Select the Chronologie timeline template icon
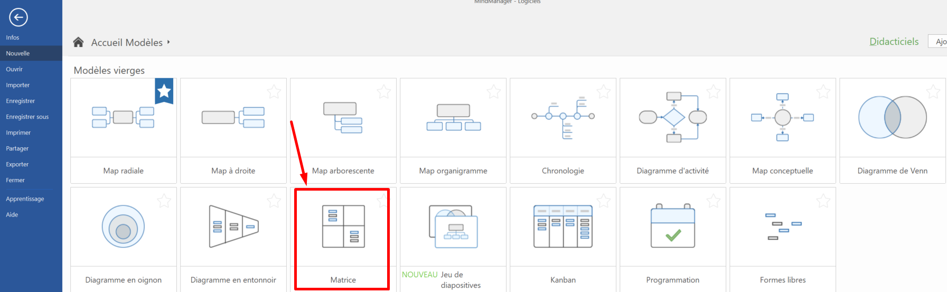The width and height of the screenshot is (947, 292). pyautogui.click(x=563, y=117)
